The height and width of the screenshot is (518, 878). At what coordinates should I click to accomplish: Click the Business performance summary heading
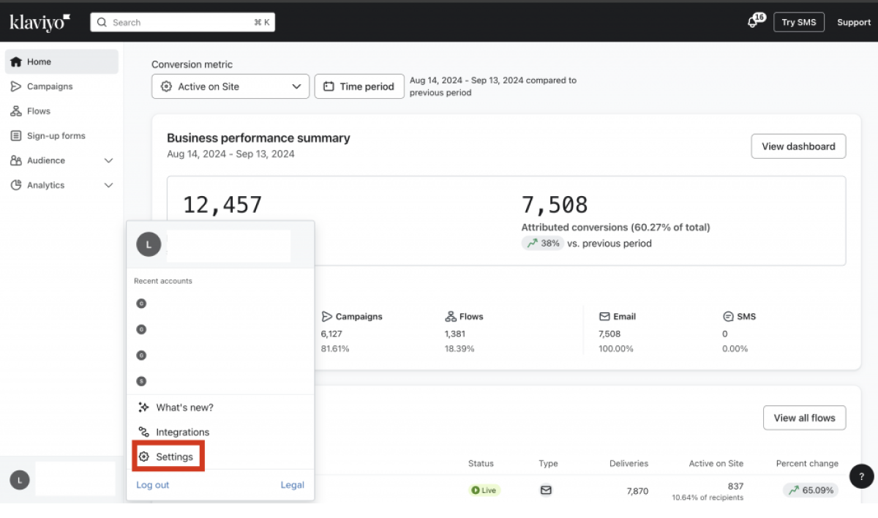[x=258, y=138]
